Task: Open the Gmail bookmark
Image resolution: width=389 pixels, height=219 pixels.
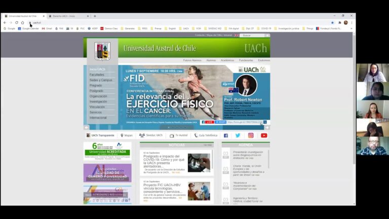Action: pos(47,28)
